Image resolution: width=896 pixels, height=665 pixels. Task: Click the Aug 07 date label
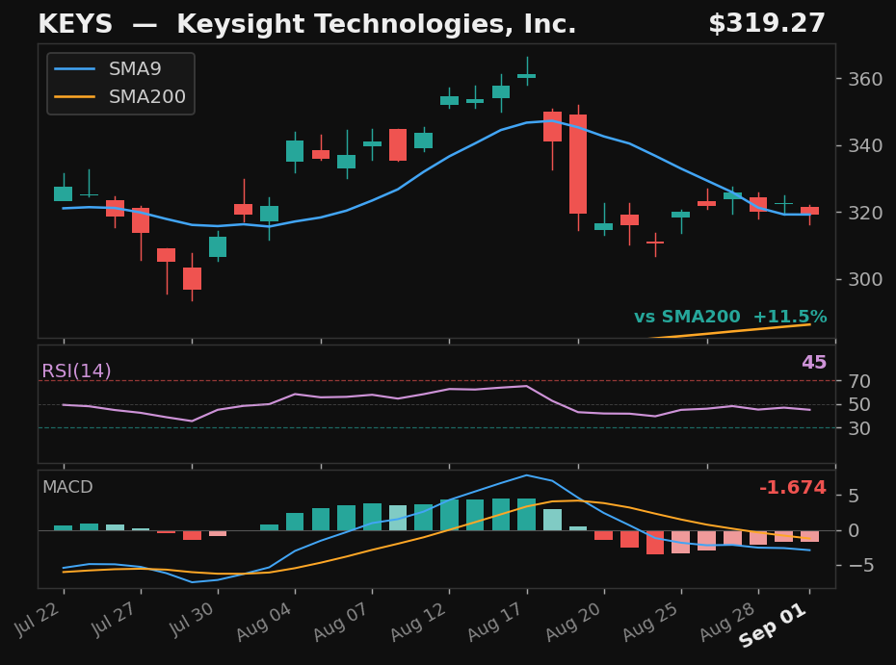click(x=341, y=623)
